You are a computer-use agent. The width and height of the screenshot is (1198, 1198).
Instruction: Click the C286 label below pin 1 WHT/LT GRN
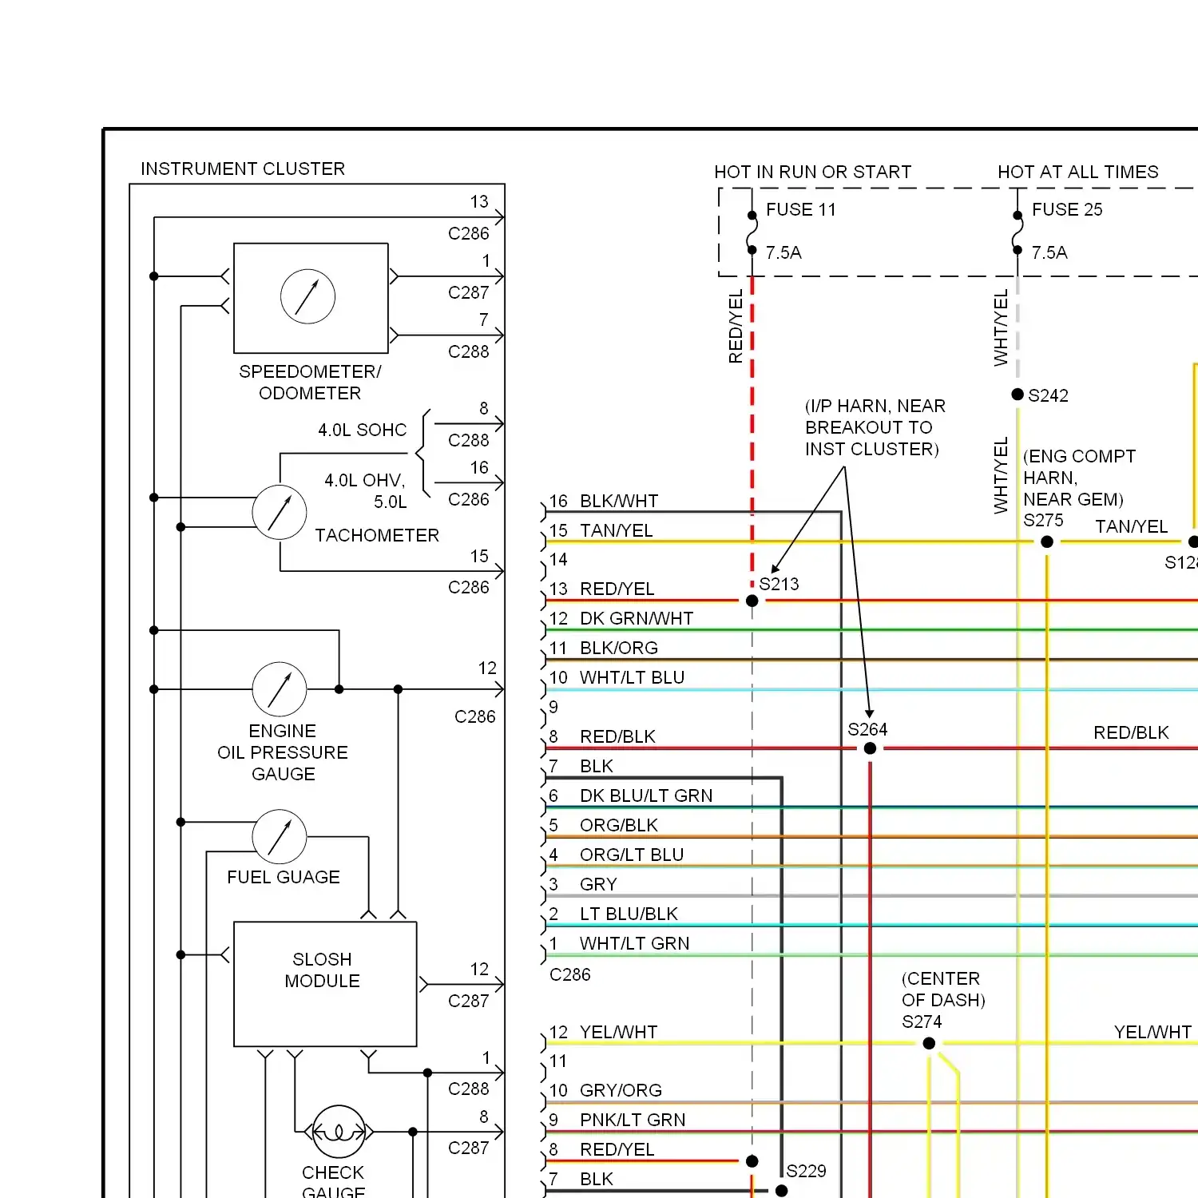pos(570,974)
